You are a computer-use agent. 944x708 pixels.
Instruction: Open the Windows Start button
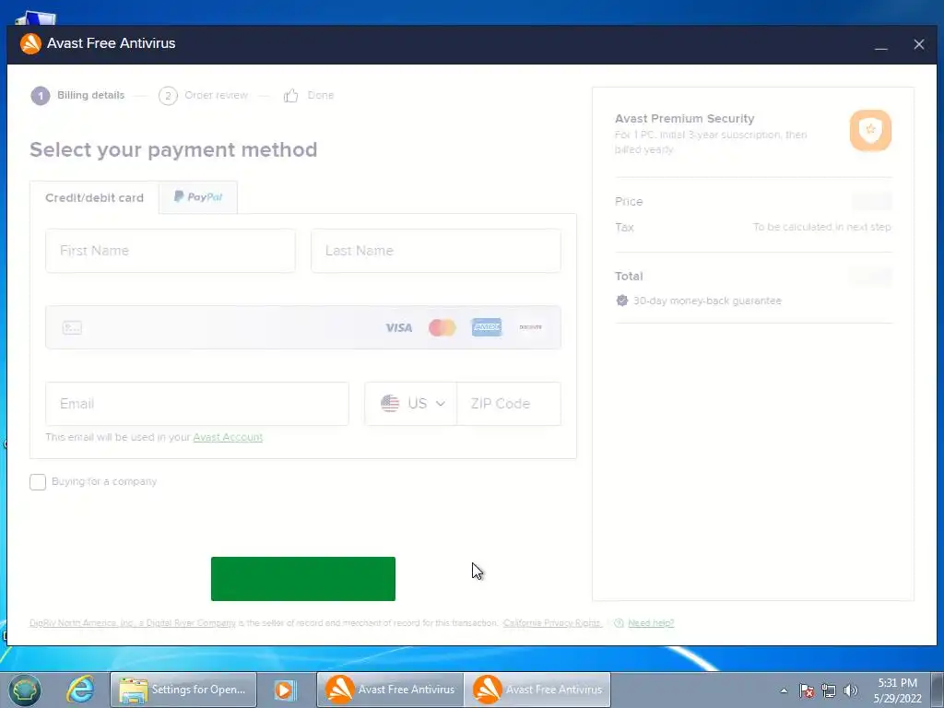[x=25, y=690]
